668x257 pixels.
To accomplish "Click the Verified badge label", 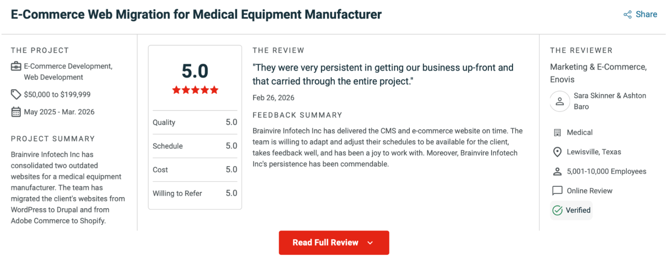I will pos(578,210).
